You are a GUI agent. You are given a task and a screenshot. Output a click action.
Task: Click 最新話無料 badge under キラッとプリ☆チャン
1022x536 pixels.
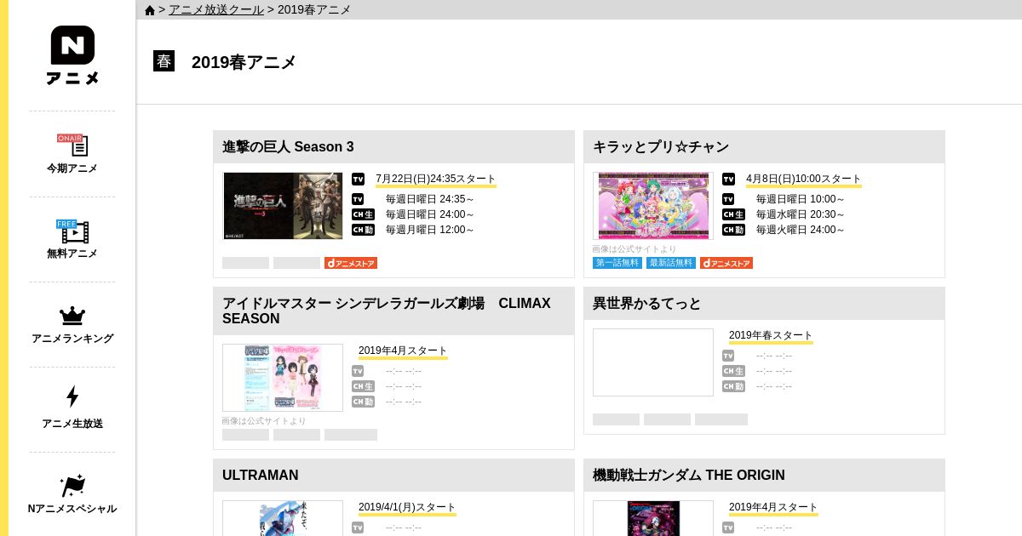(x=671, y=263)
